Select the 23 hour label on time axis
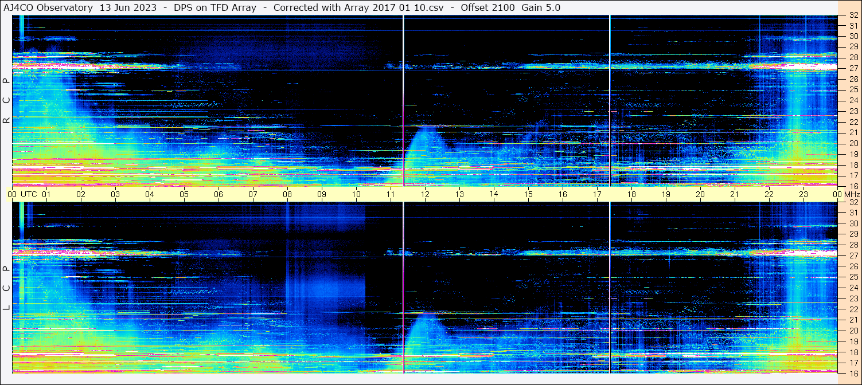 (x=804, y=194)
